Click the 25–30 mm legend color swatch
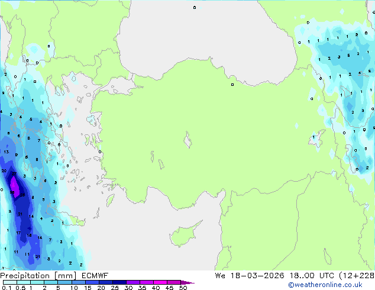The image size is (375, 290). (x=119, y=282)
